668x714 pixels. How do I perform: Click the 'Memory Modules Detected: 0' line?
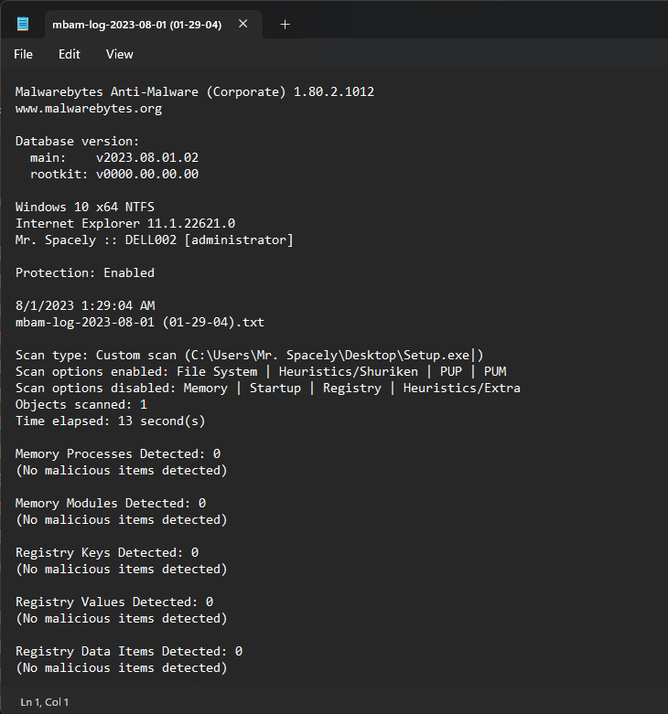point(111,503)
